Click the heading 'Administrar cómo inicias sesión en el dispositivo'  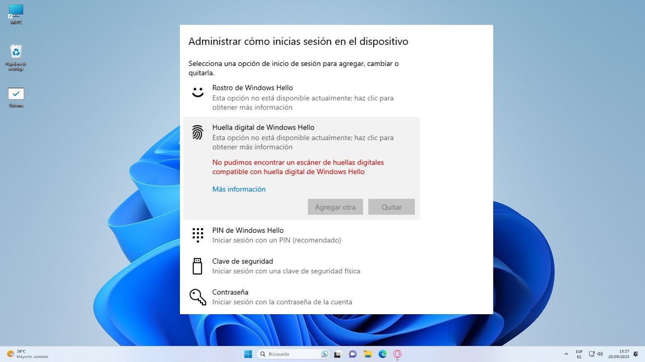(x=298, y=41)
